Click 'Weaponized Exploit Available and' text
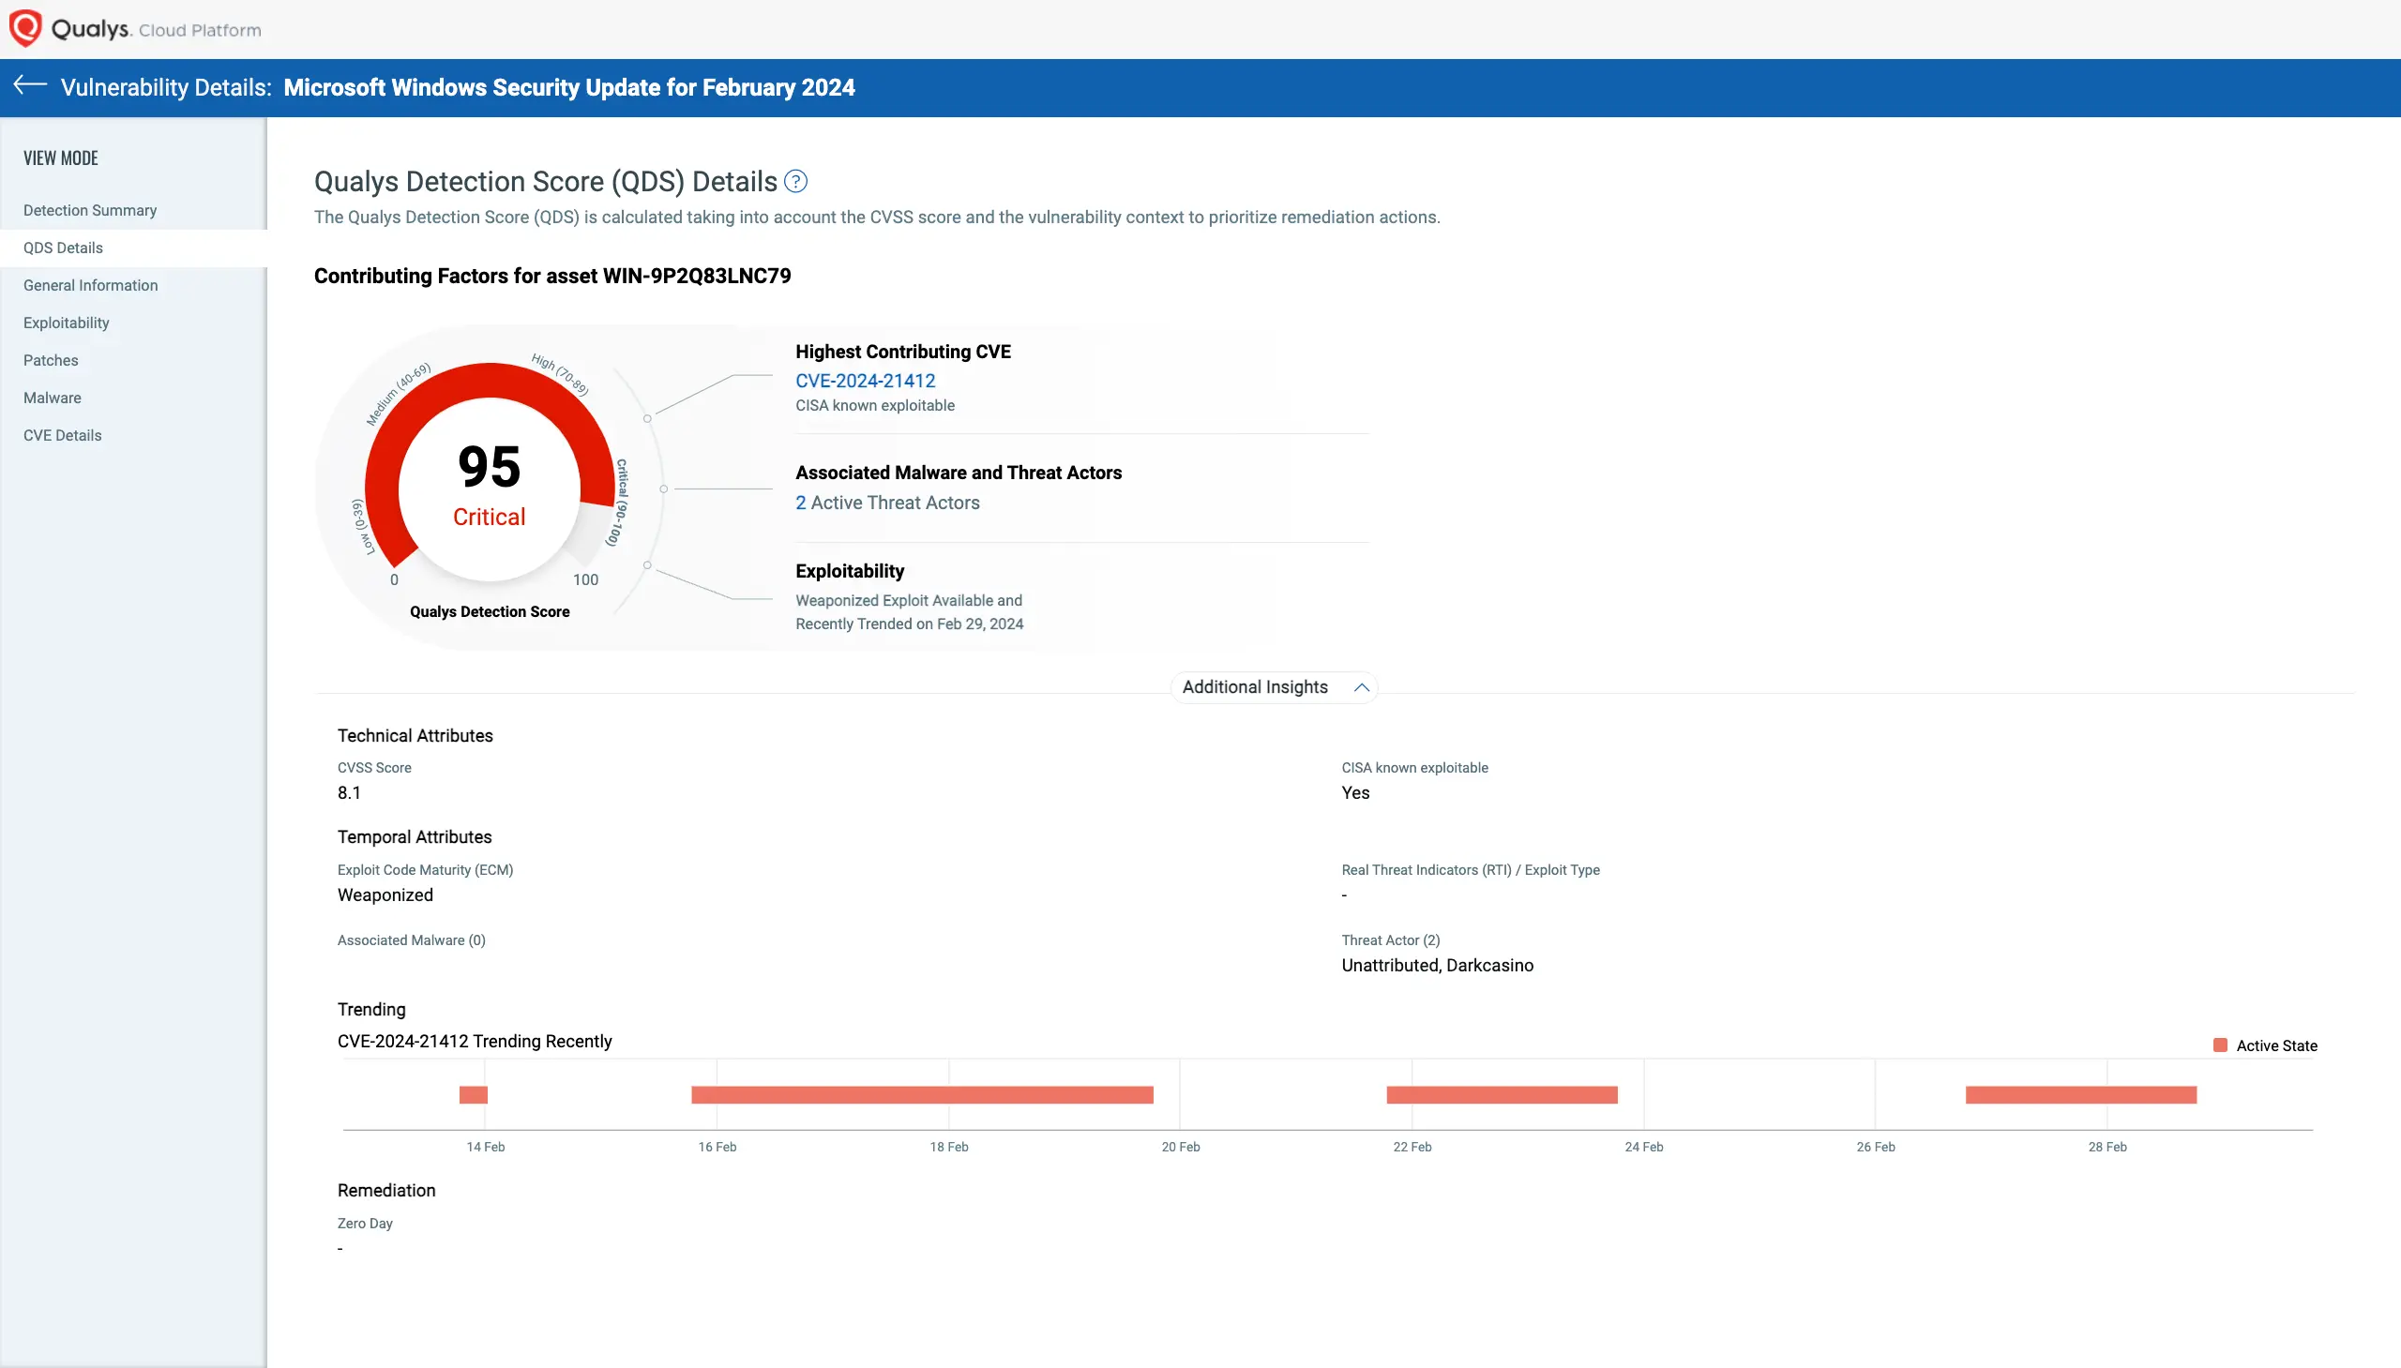The image size is (2401, 1368). click(909, 600)
